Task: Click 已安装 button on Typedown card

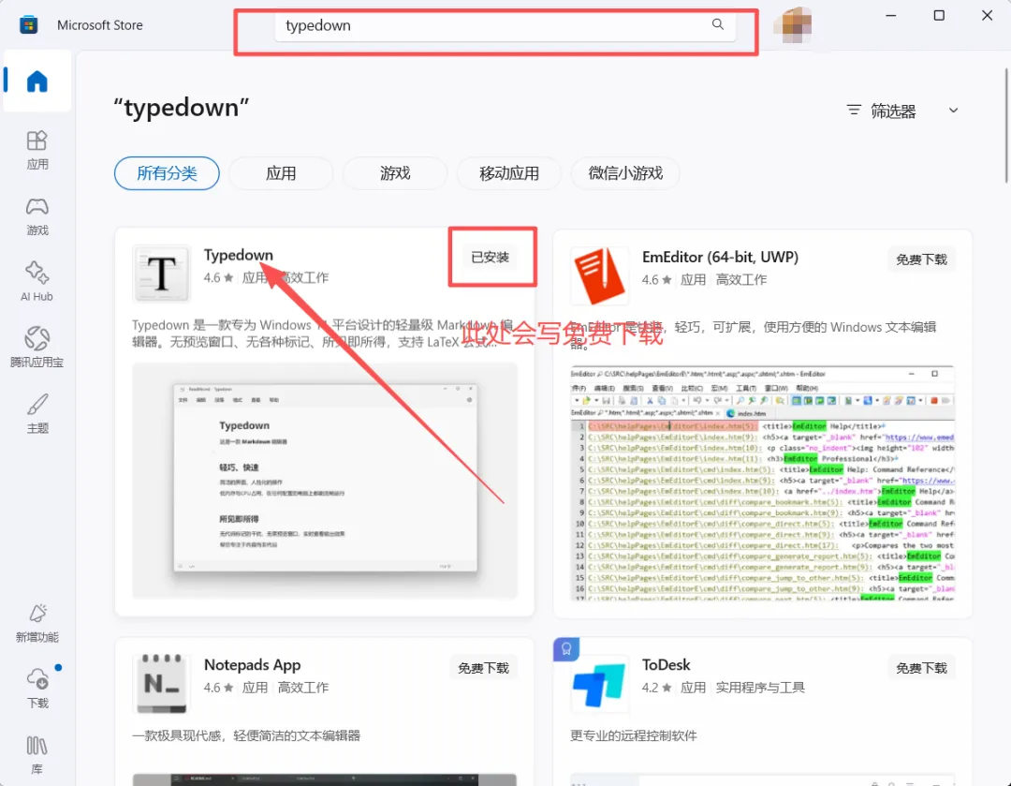Action: (490, 257)
